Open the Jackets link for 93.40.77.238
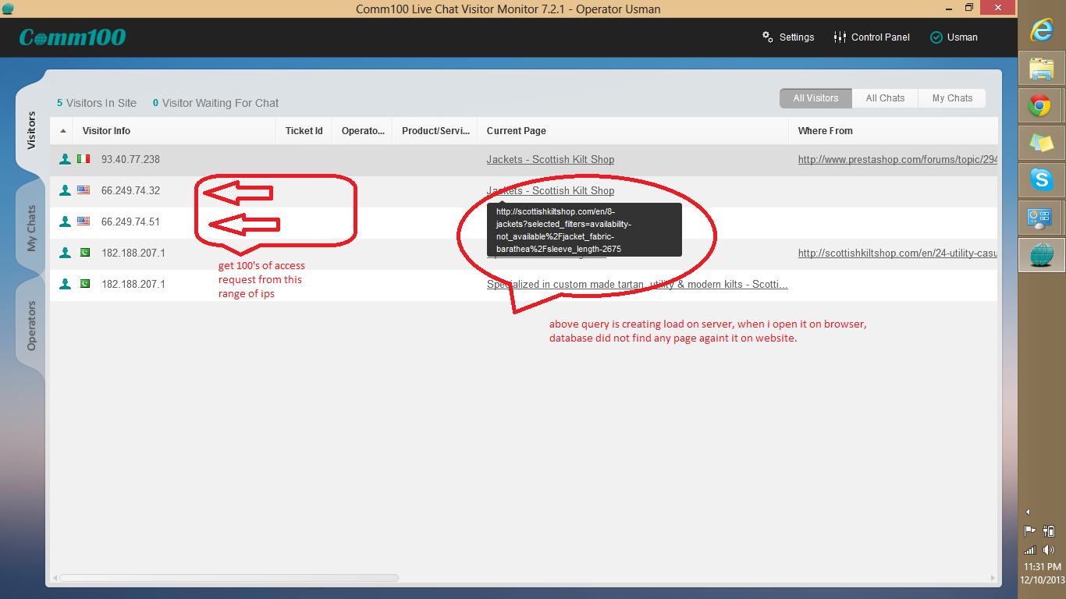Screen dimensions: 1066x599 point(550,159)
